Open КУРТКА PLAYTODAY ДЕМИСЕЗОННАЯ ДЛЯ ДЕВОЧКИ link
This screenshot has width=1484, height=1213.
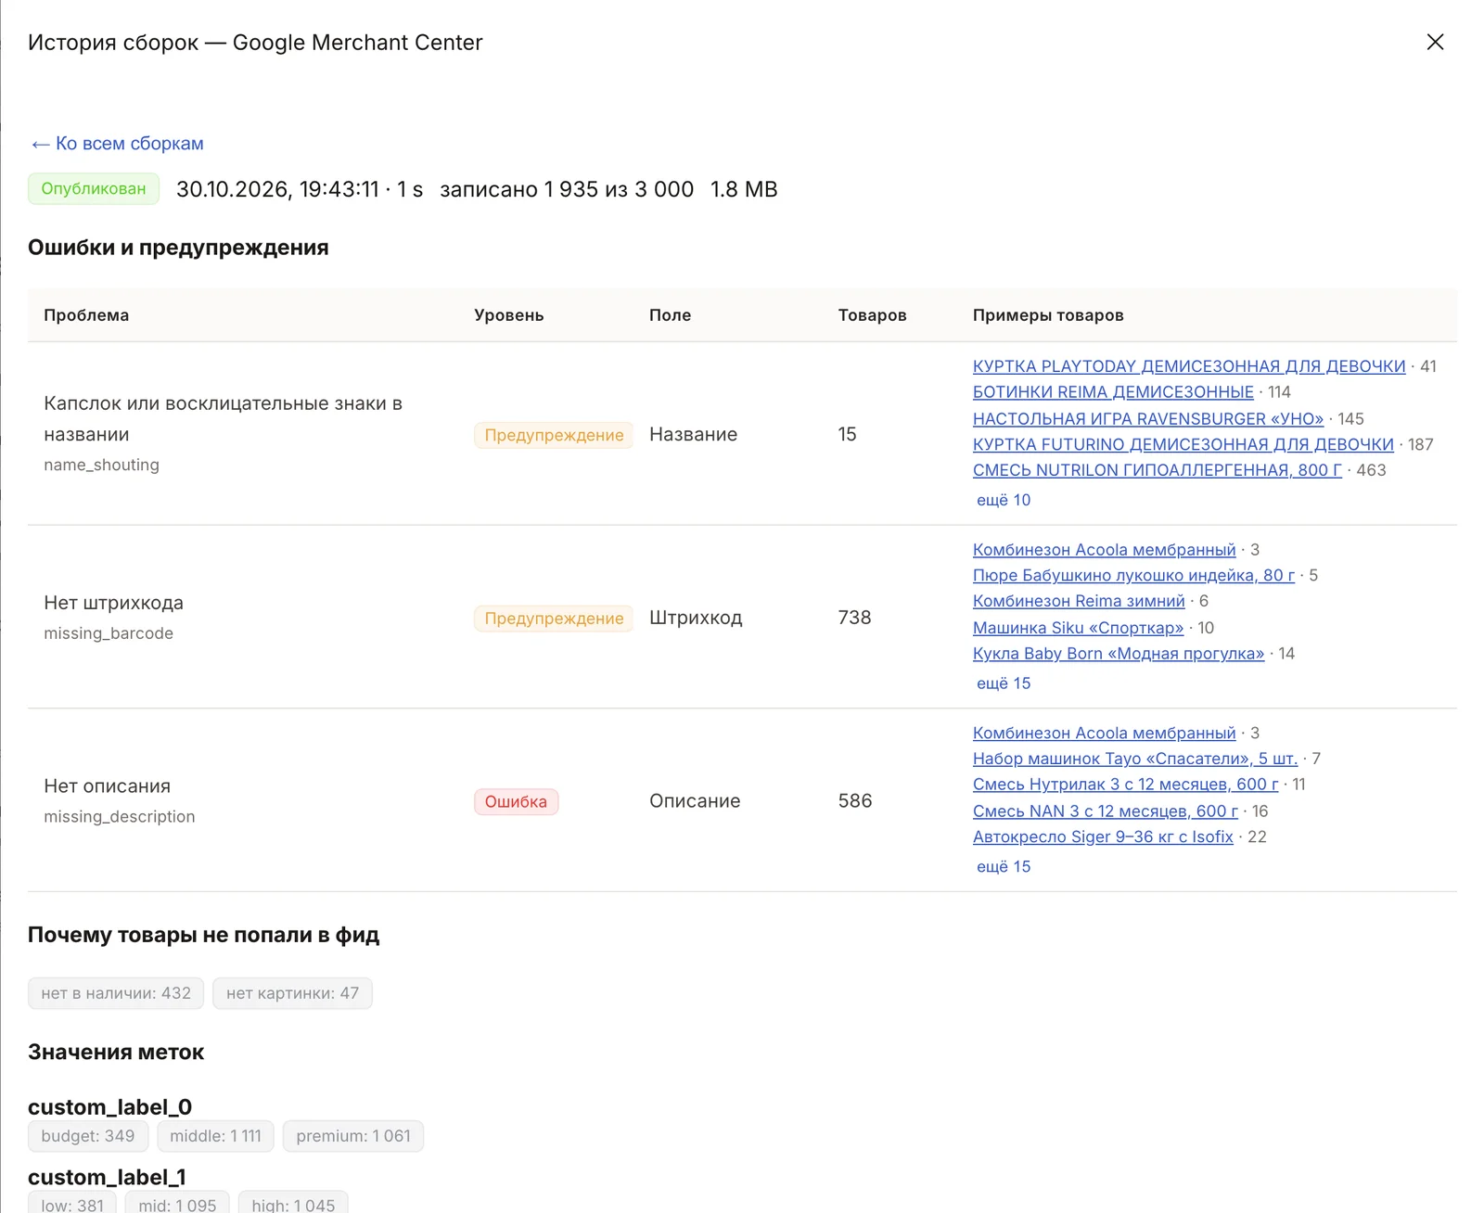click(x=1189, y=366)
